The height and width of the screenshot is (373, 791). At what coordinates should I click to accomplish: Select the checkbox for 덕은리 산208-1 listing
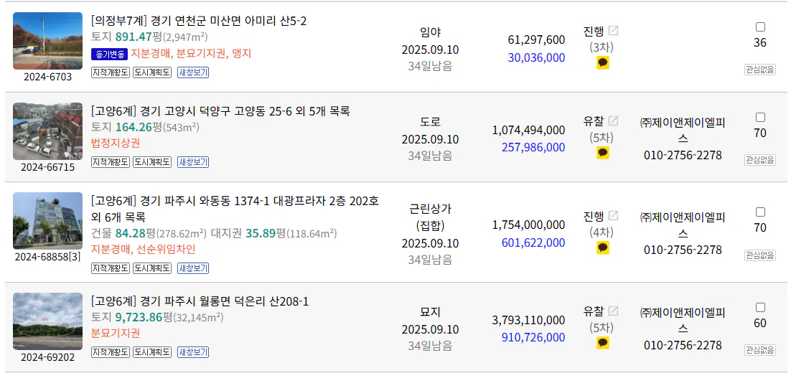coord(760,308)
